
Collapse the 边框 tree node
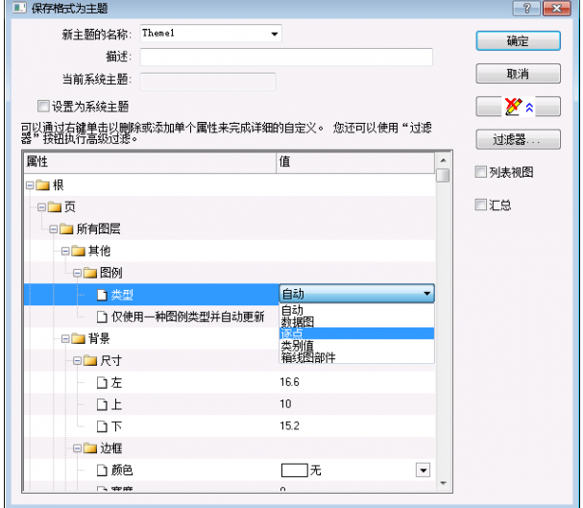(x=77, y=448)
